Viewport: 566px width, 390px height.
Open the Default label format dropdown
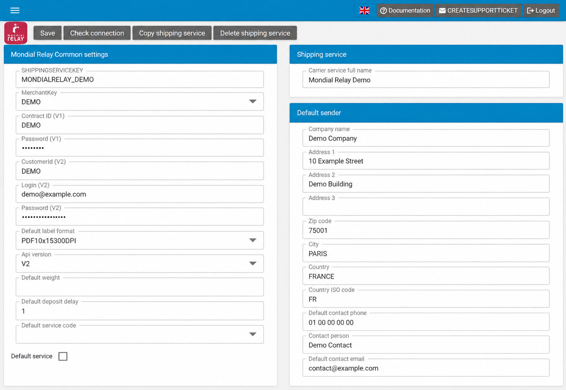pos(253,241)
